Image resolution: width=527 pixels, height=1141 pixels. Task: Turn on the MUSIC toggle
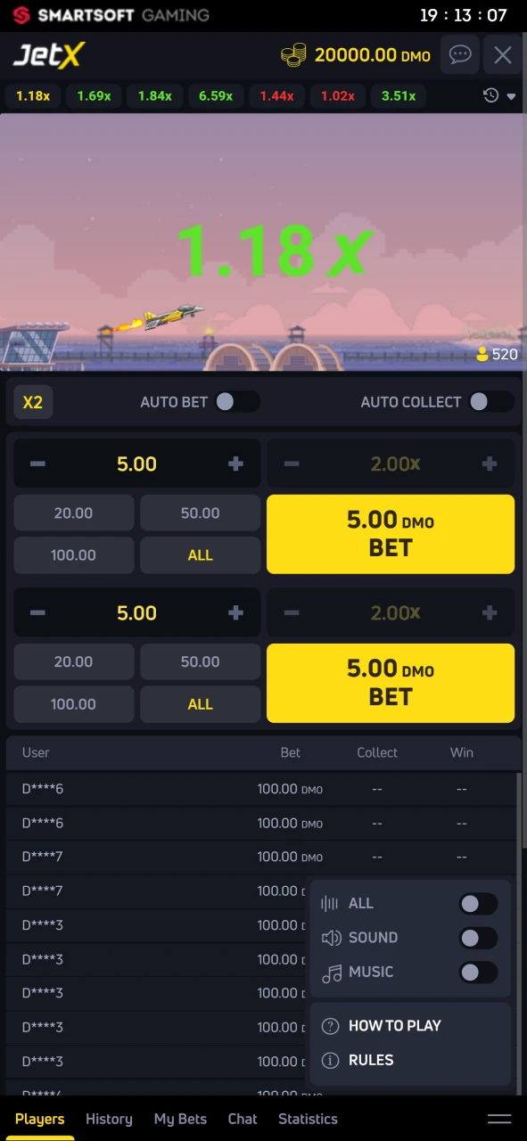(x=478, y=972)
